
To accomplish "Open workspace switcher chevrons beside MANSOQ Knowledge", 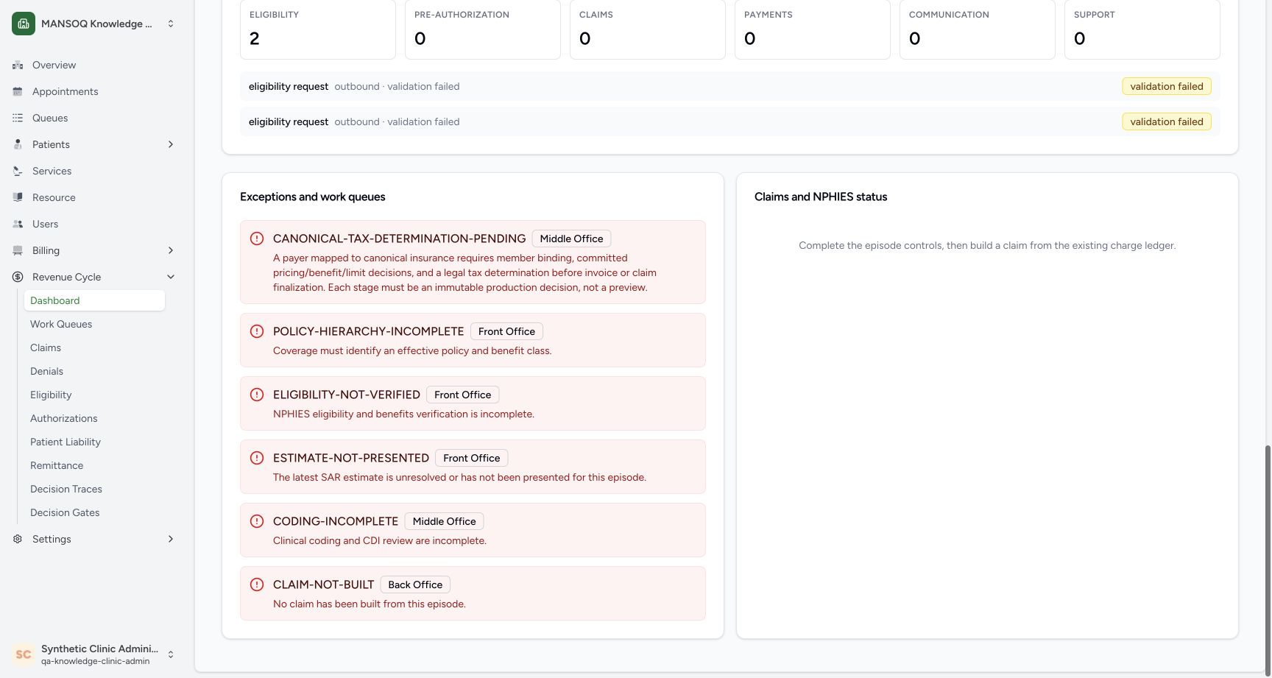I will pos(171,24).
